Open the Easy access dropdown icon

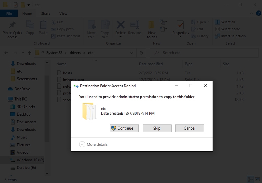click(163, 29)
